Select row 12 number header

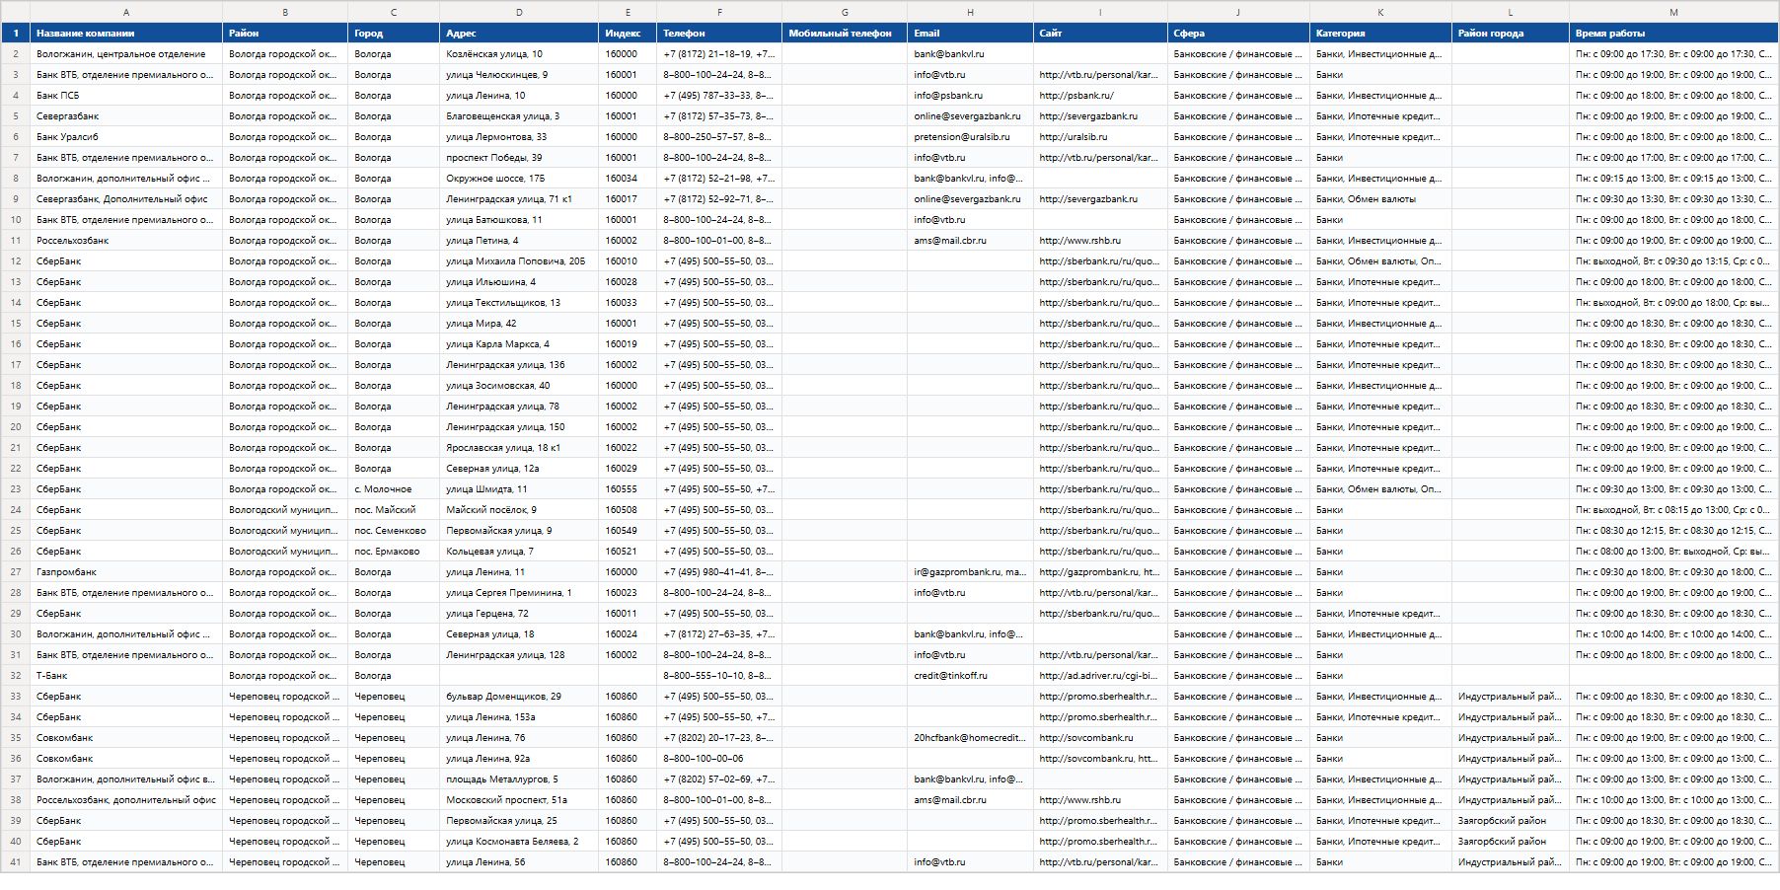click(16, 261)
